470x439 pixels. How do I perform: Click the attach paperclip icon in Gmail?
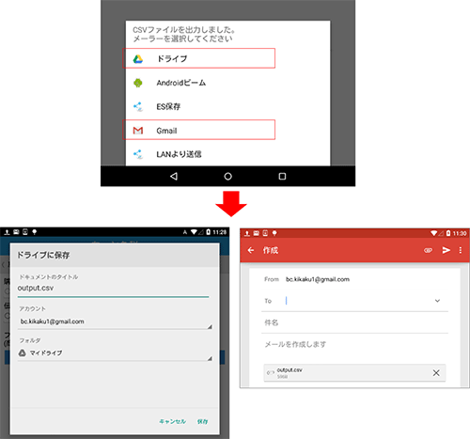pos(428,250)
